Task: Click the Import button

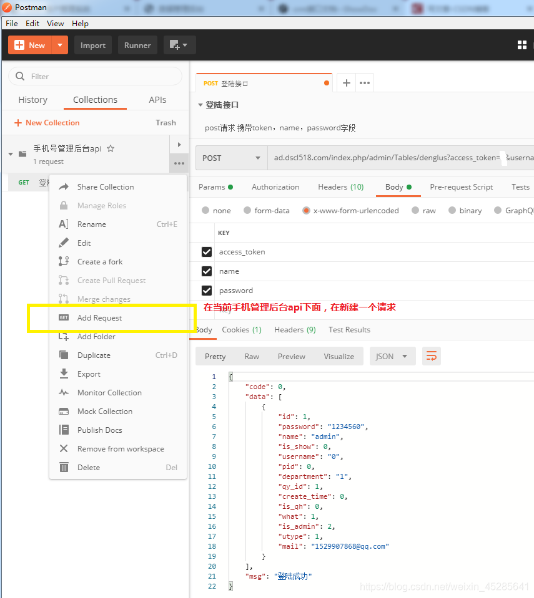Action: click(93, 45)
